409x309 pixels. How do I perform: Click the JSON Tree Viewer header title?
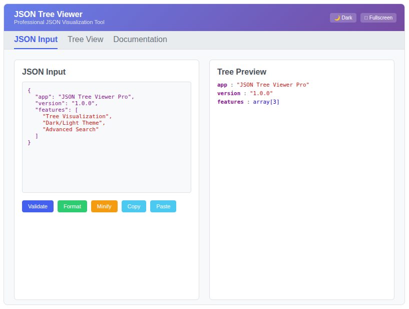tap(48, 14)
